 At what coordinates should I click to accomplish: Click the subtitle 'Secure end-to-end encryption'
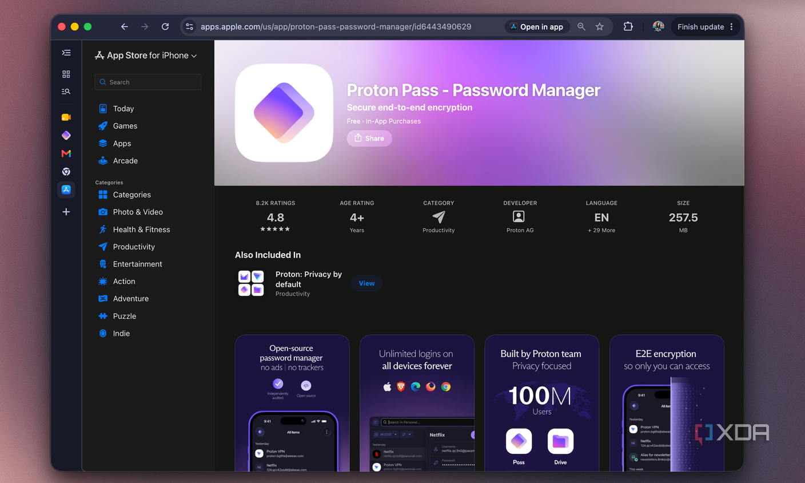click(x=410, y=108)
